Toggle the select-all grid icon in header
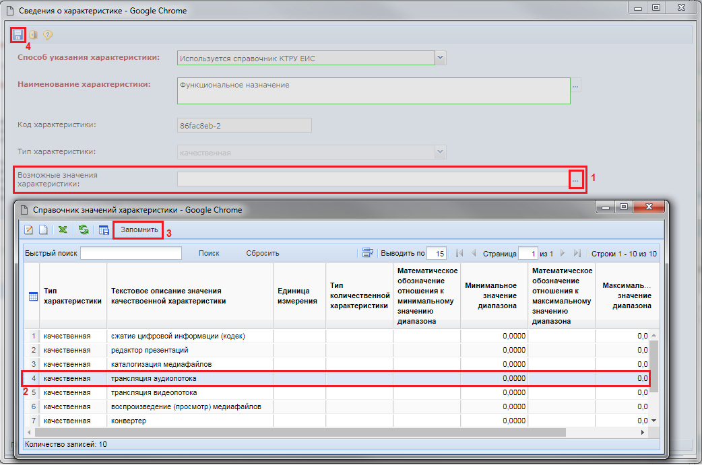Image resolution: width=702 pixels, height=465 pixels. [x=33, y=296]
